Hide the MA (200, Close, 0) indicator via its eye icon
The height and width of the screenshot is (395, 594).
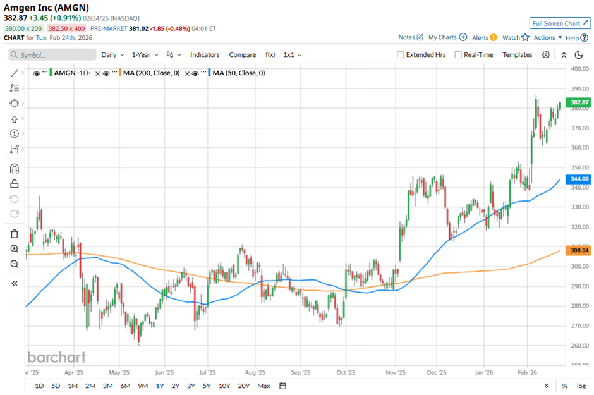pos(106,73)
